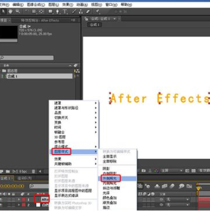Open the 图层样式 submenu
The width and height of the screenshot is (210, 211).
74,151
